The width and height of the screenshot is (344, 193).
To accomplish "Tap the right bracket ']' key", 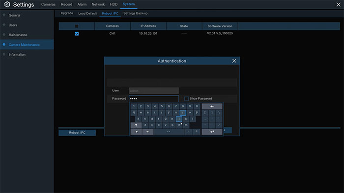I will [212, 113].
